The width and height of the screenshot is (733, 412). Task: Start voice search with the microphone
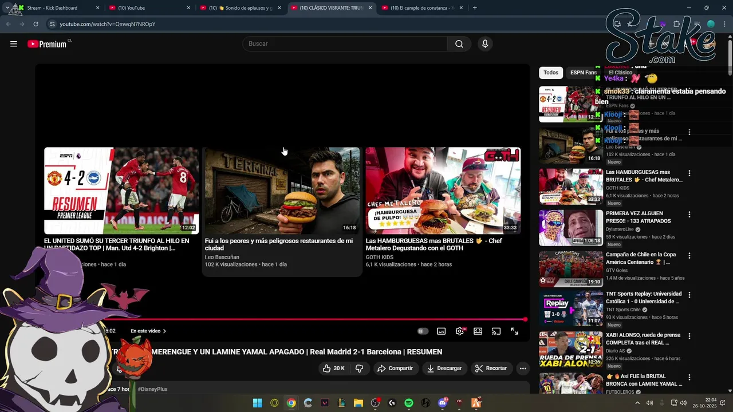[485, 44]
